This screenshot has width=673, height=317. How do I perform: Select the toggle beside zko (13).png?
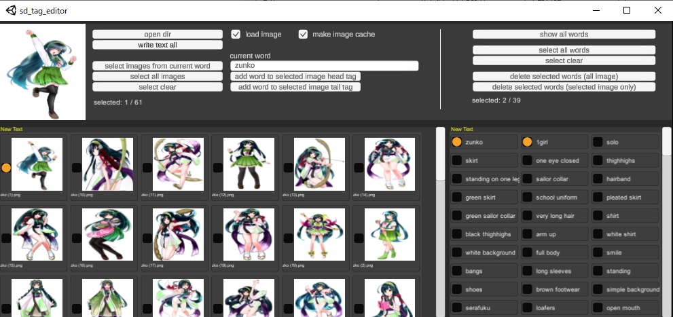pos(288,168)
